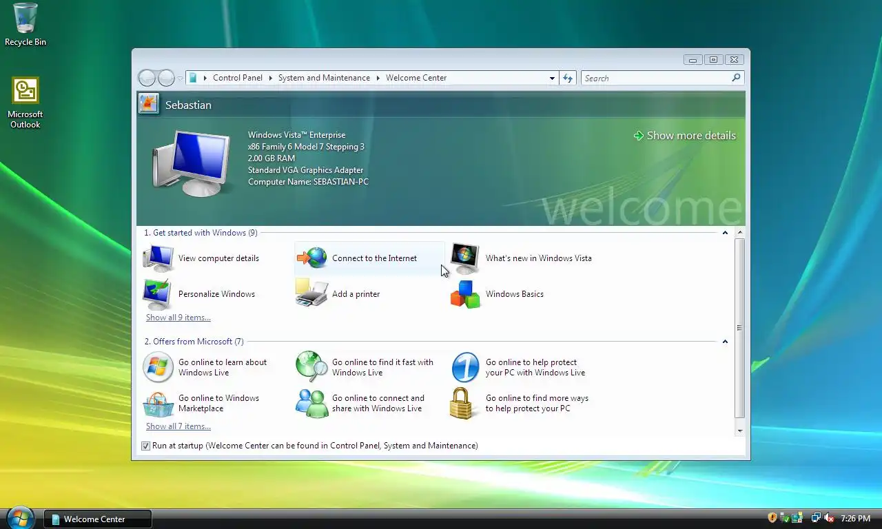Click the taskbar clock showing 7:26 PM
The height and width of the screenshot is (529, 882).
tap(855, 519)
